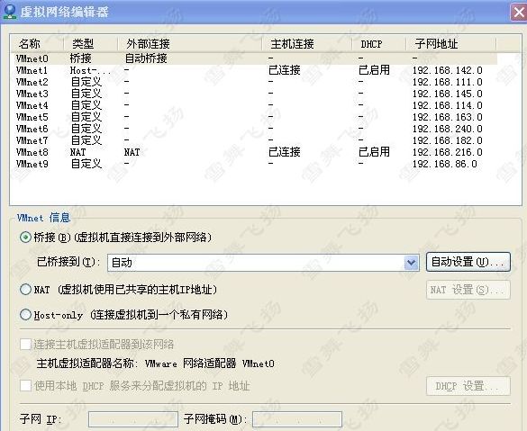527x431 pixels.
Task: Close the 虚拟网络编辑器 window
Action: pos(519,13)
